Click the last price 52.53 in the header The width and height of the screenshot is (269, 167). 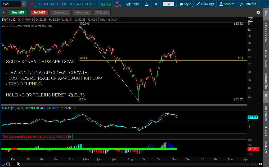[x=106, y=4]
